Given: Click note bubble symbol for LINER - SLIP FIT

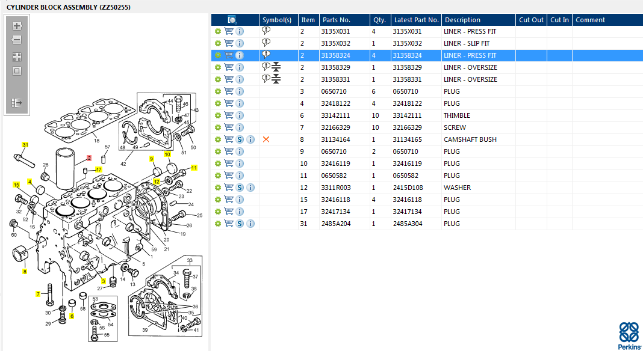Looking at the screenshot, I should pos(266,43).
